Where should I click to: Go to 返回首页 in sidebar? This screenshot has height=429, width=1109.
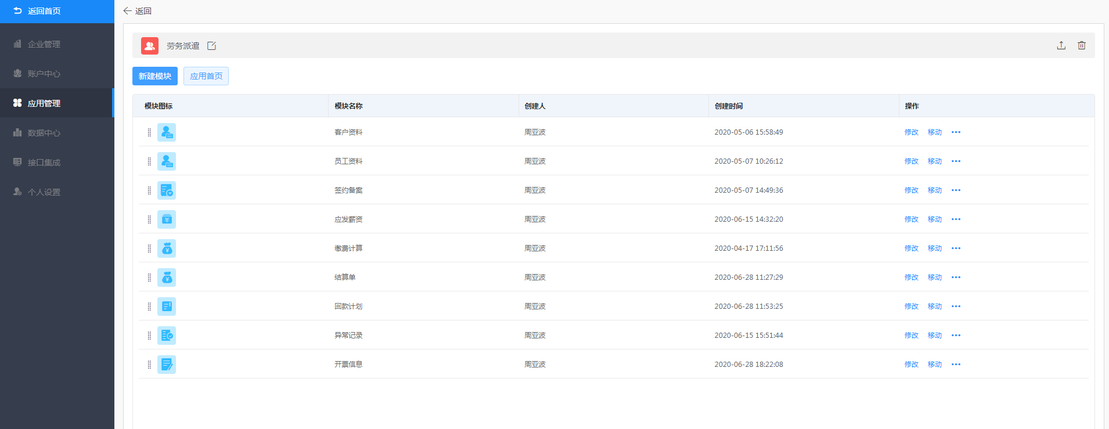[57, 12]
